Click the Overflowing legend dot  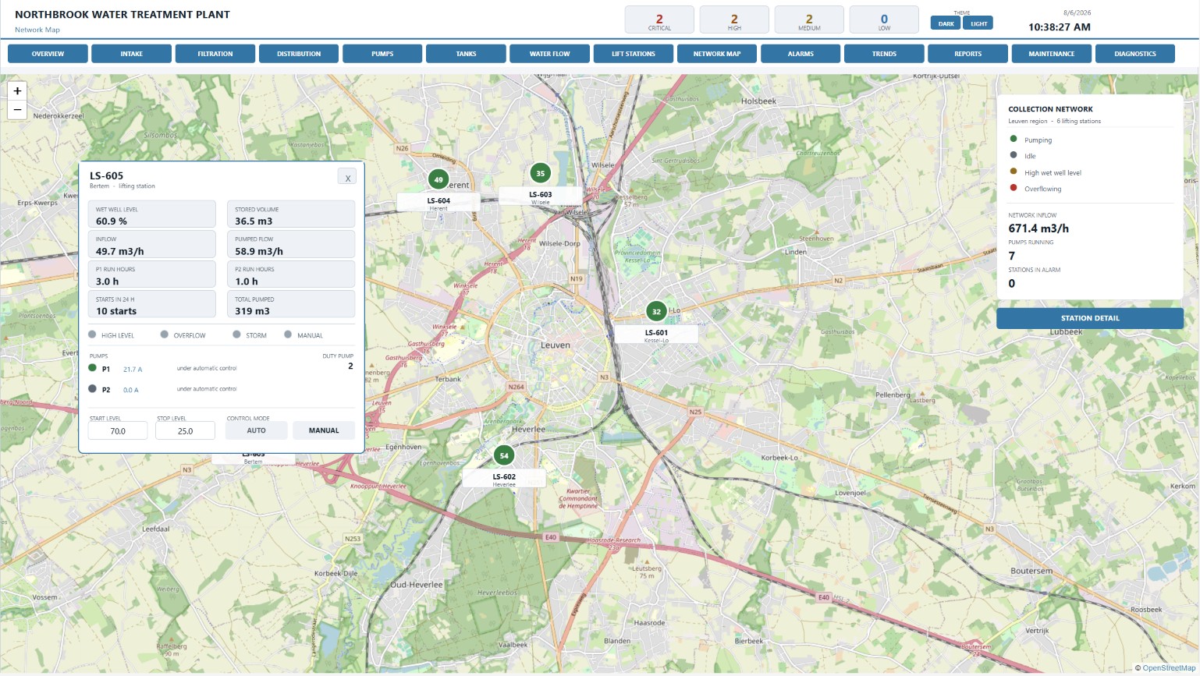click(x=1014, y=188)
